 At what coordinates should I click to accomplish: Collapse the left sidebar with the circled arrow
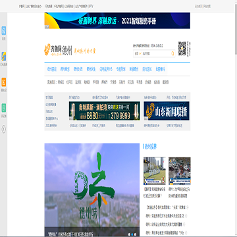(4, 129)
